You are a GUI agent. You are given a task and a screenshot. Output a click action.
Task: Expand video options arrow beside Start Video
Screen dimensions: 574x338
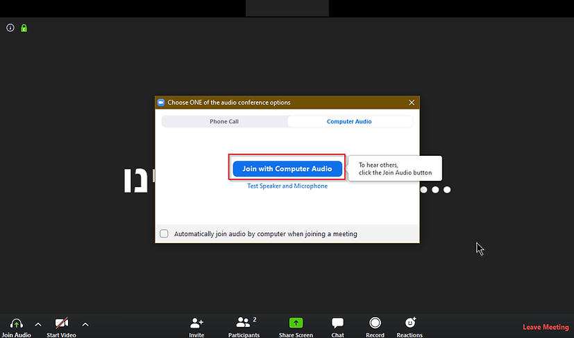click(85, 324)
